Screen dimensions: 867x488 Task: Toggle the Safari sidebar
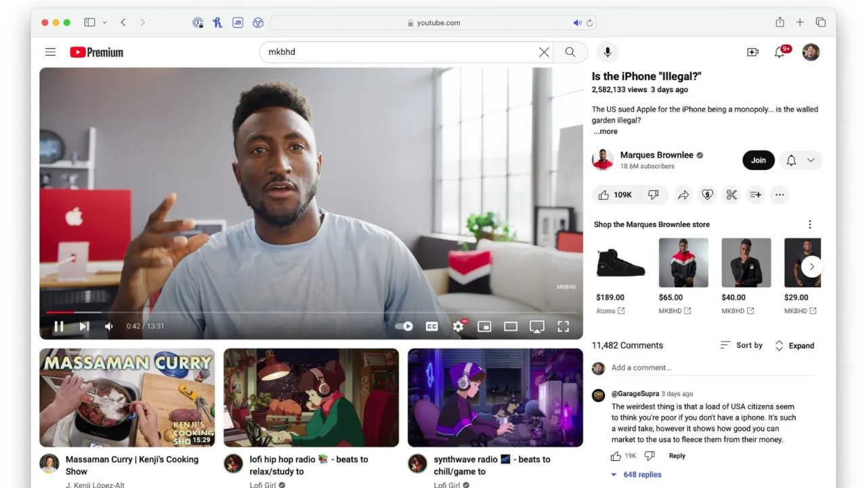(x=89, y=22)
